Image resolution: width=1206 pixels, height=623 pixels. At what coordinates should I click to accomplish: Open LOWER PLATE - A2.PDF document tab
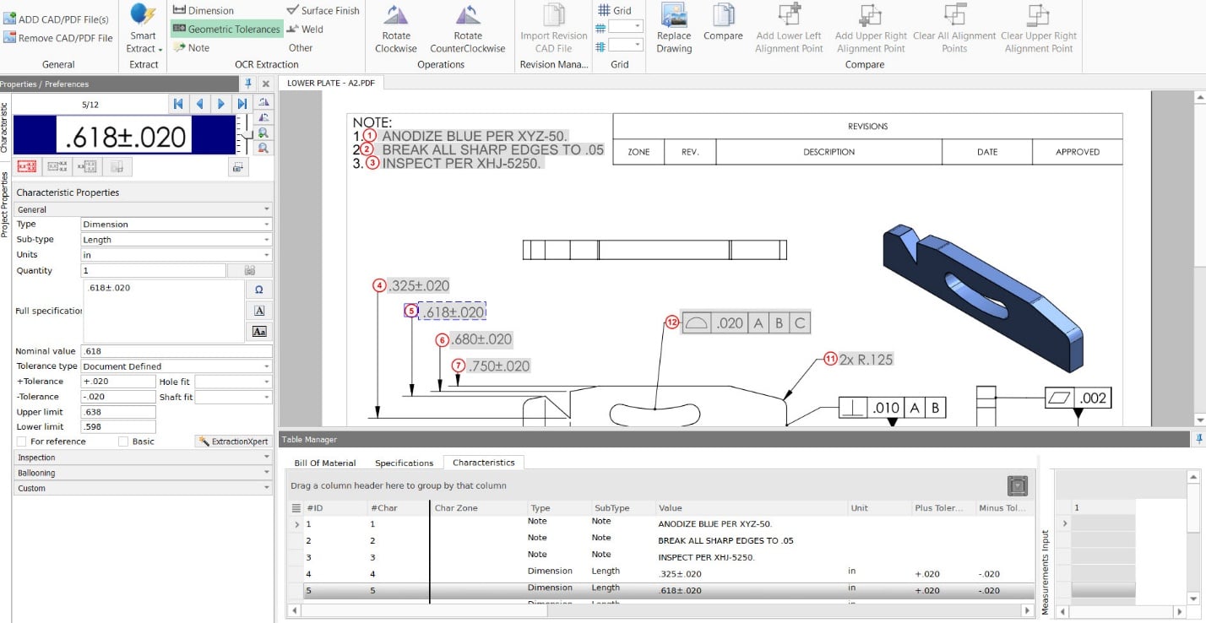click(330, 84)
